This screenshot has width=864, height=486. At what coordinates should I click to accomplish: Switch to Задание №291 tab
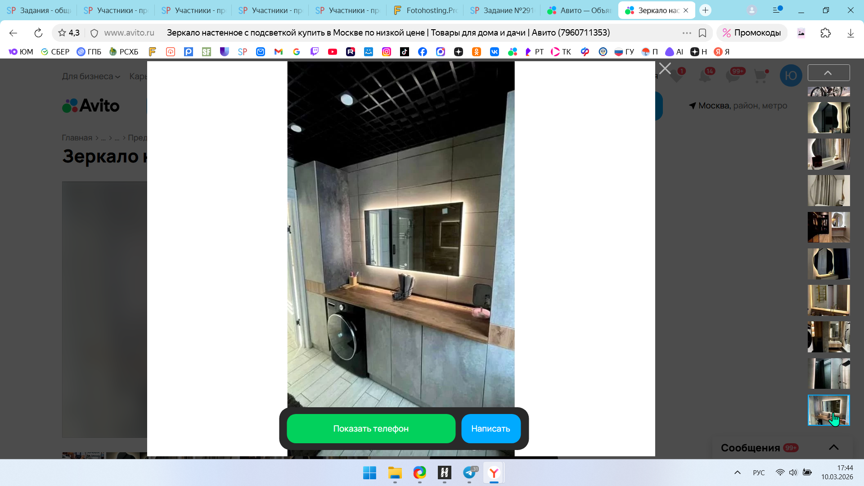tap(502, 10)
